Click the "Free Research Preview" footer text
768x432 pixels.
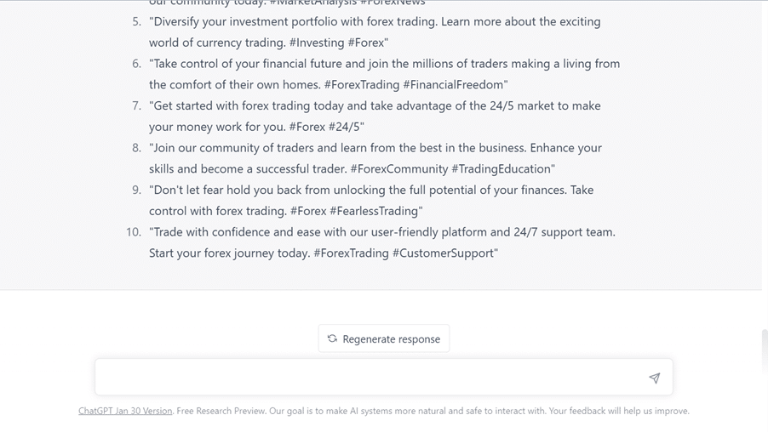point(221,411)
